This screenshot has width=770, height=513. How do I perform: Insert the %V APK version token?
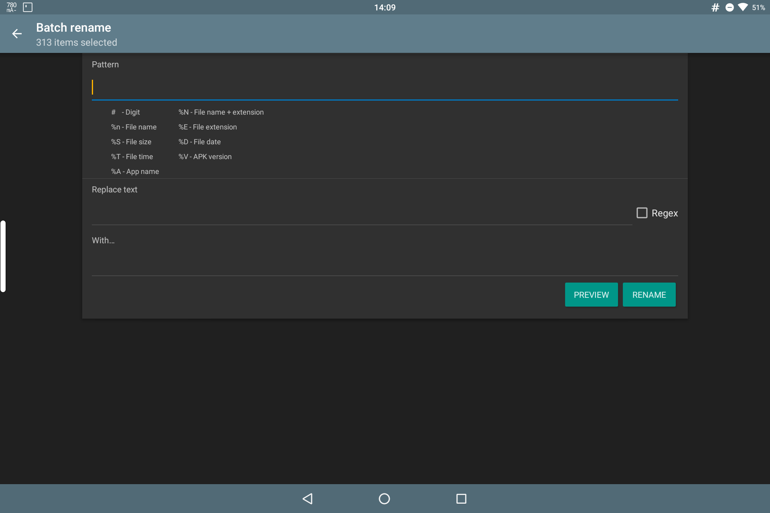pyautogui.click(x=205, y=156)
